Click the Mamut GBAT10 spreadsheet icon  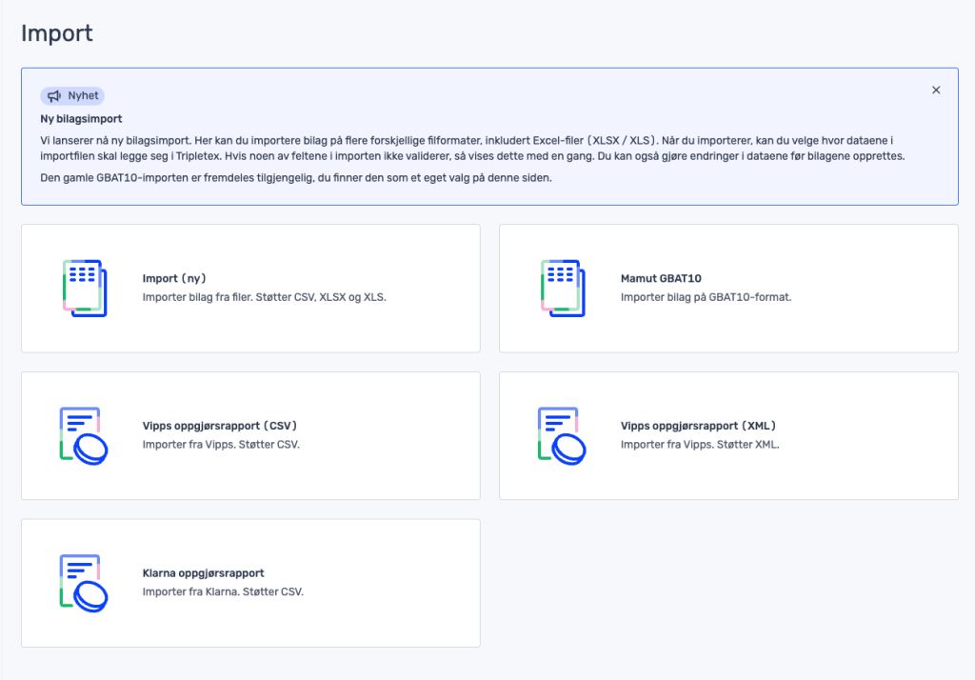pyautogui.click(x=563, y=288)
